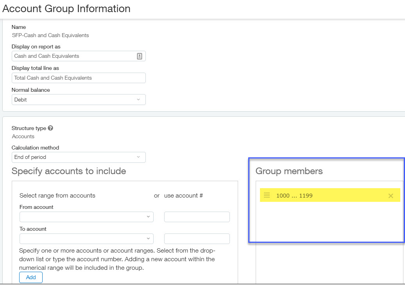This screenshot has height=285, width=405.
Task: Click the Specify accounts to include heading
Action: coord(69,171)
